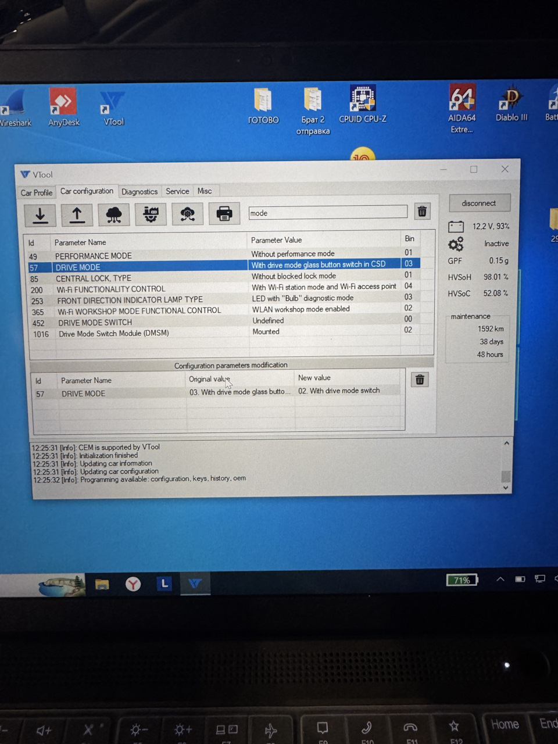Click the blue L app in taskbar
Viewport: 558px width, 744px height.
(x=164, y=583)
